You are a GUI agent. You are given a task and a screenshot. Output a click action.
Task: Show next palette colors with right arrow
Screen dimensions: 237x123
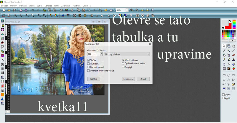232,41
